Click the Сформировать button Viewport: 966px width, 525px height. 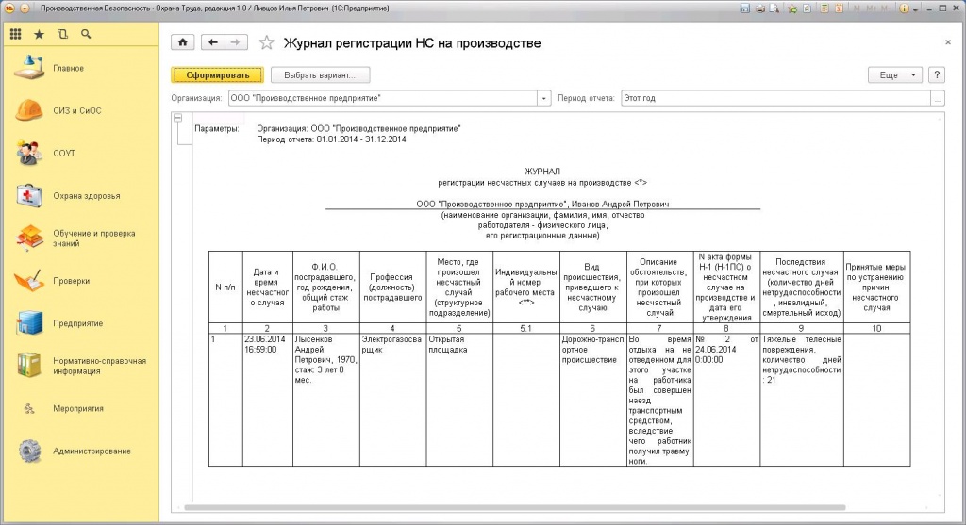tap(218, 75)
